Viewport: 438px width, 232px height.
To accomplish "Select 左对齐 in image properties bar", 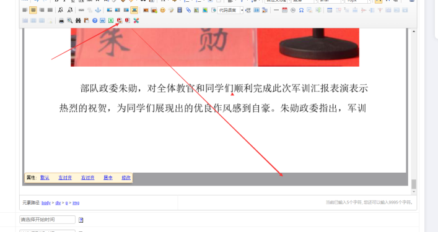I will point(65,178).
